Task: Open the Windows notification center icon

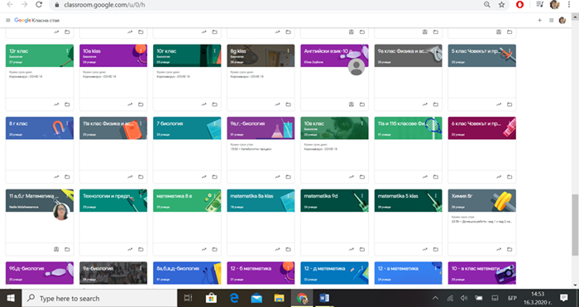Action: [x=564, y=298]
